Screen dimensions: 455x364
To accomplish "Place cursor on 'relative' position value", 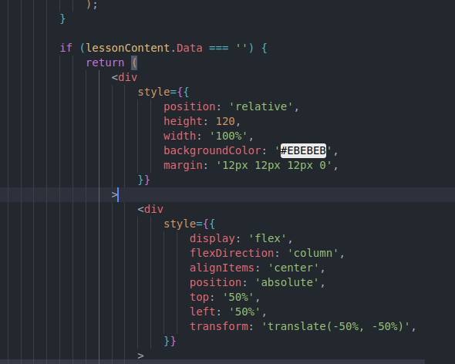I will tap(261, 107).
